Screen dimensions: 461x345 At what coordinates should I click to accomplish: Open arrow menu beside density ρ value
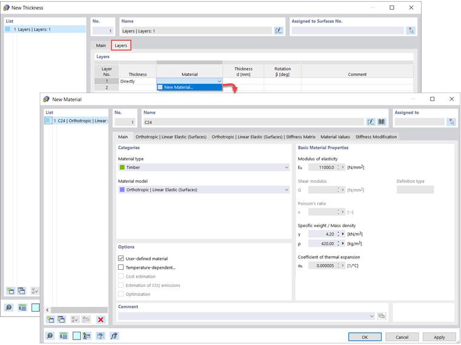(343, 243)
